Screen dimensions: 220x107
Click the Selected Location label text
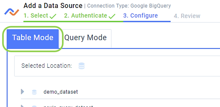click(47, 66)
